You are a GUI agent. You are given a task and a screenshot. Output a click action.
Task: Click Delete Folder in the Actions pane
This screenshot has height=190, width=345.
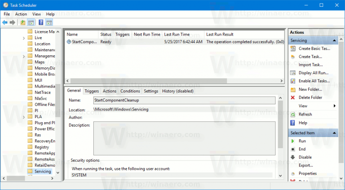coord(310,97)
